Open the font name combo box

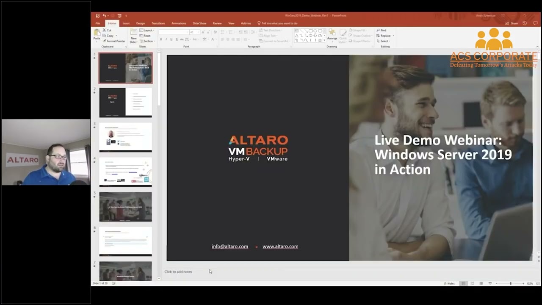[174, 32]
